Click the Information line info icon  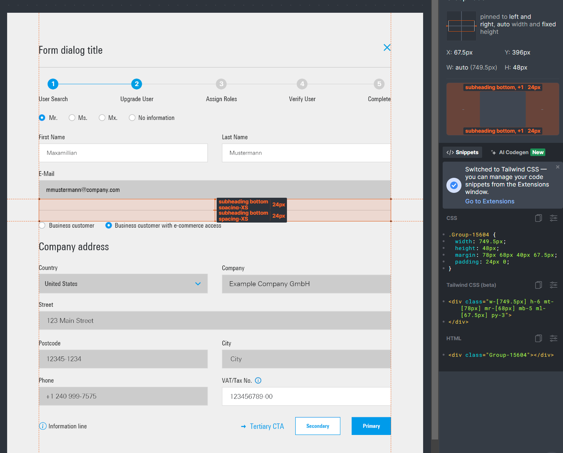click(43, 426)
